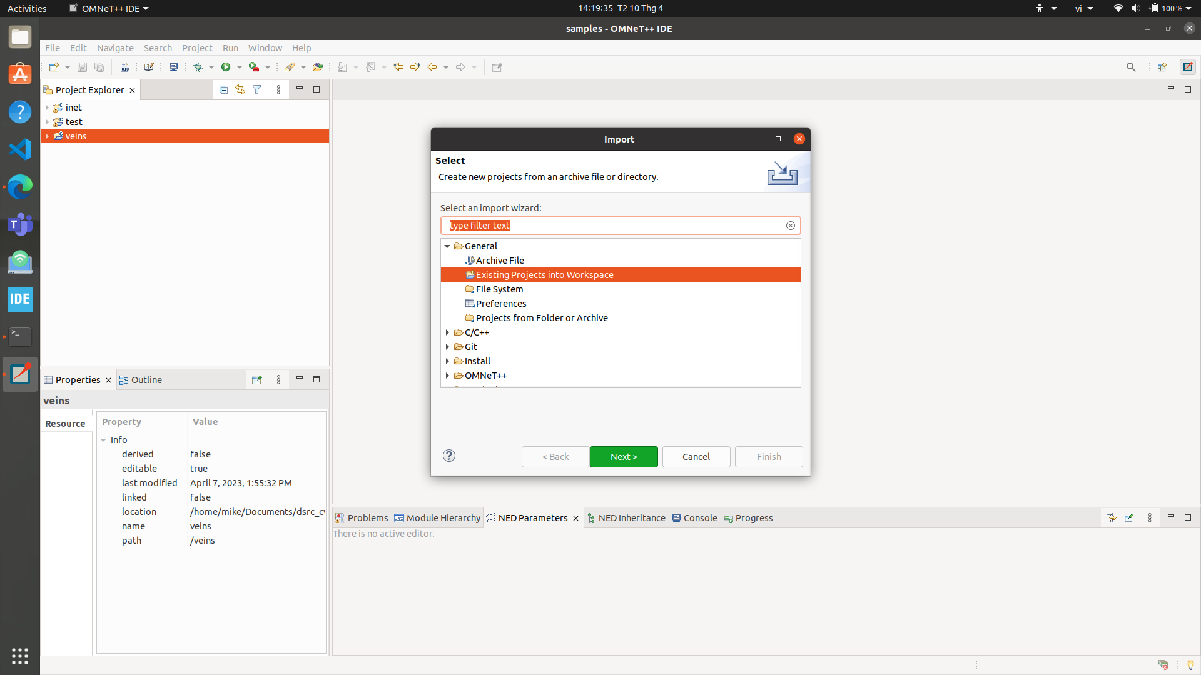Viewport: 1201px width, 675px height.
Task: Click the Debug bug toolbar icon
Action: coord(198,67)
